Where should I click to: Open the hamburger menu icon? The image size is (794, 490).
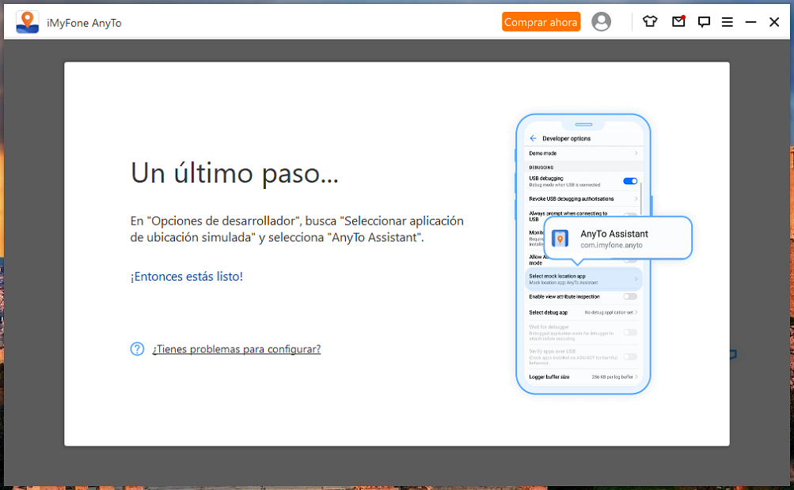click(x=728, y=22)
